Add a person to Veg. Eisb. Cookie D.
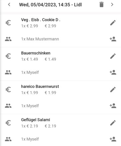This screenshot has width=121, height=146. 113,39
